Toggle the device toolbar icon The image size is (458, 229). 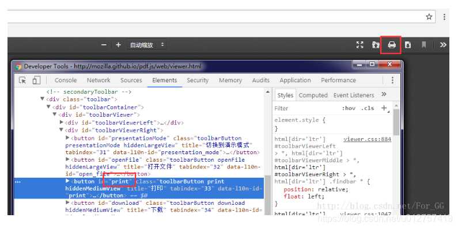[36, 80]
